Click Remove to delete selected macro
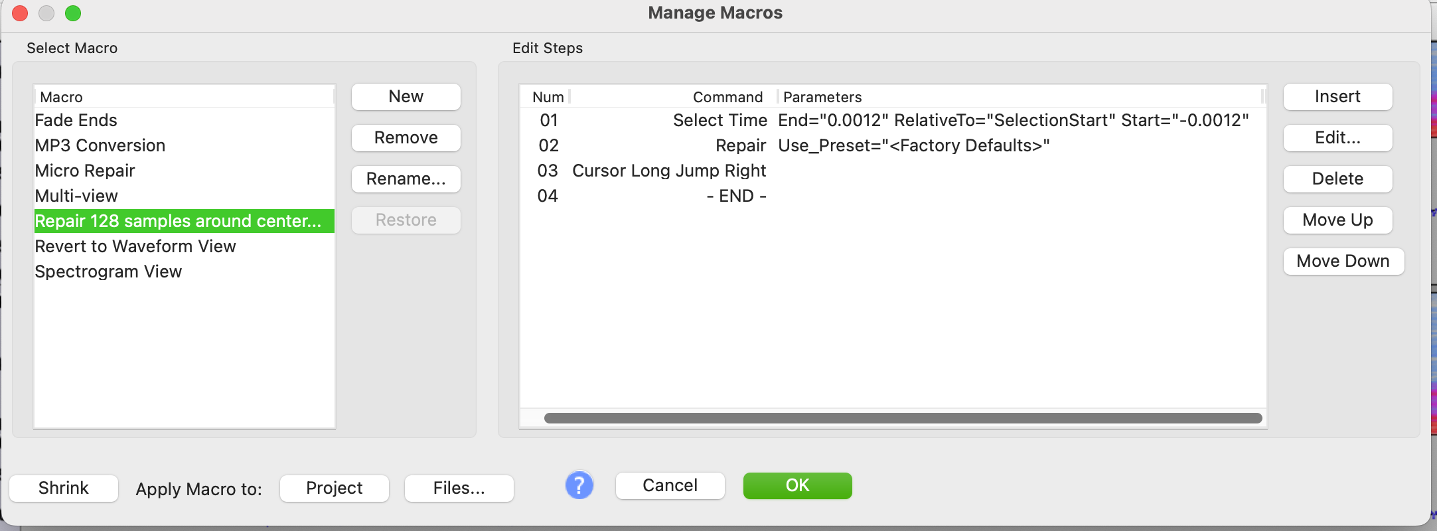The width and height of the screenshot is (1437, 531). point(406,138)
